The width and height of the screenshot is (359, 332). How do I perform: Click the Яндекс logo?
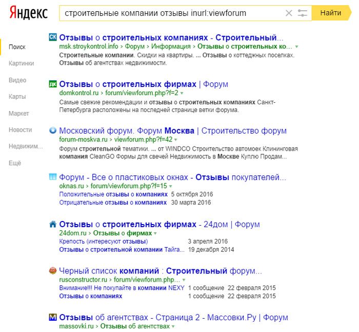pyautogui.click(x=29, y=13)
